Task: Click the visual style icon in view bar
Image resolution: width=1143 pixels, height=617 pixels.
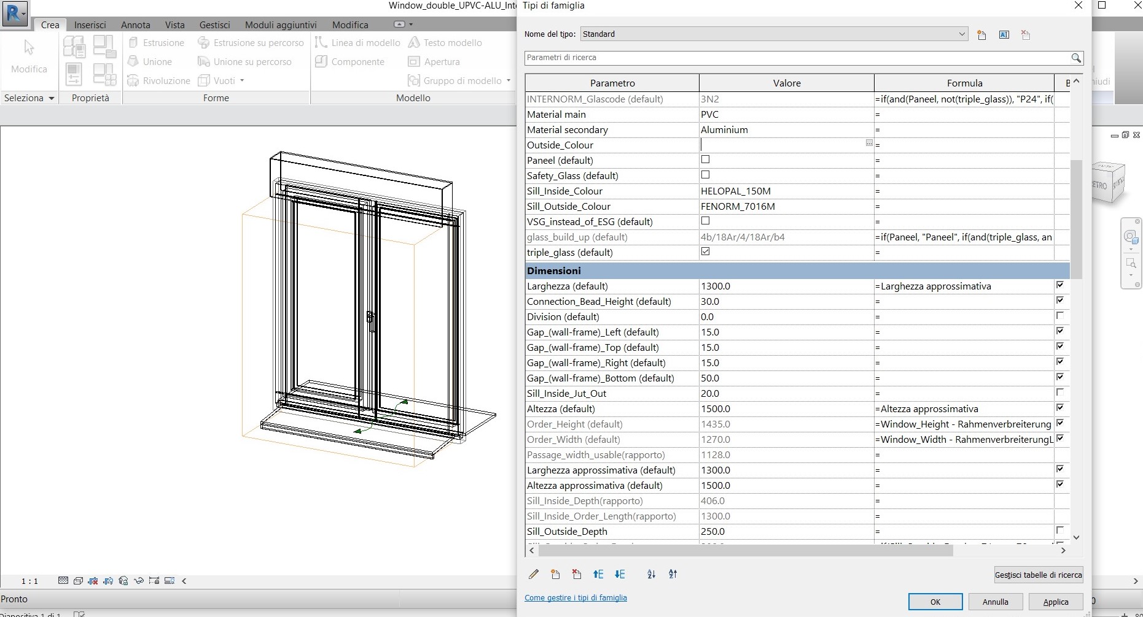Action: click(78, 581)
